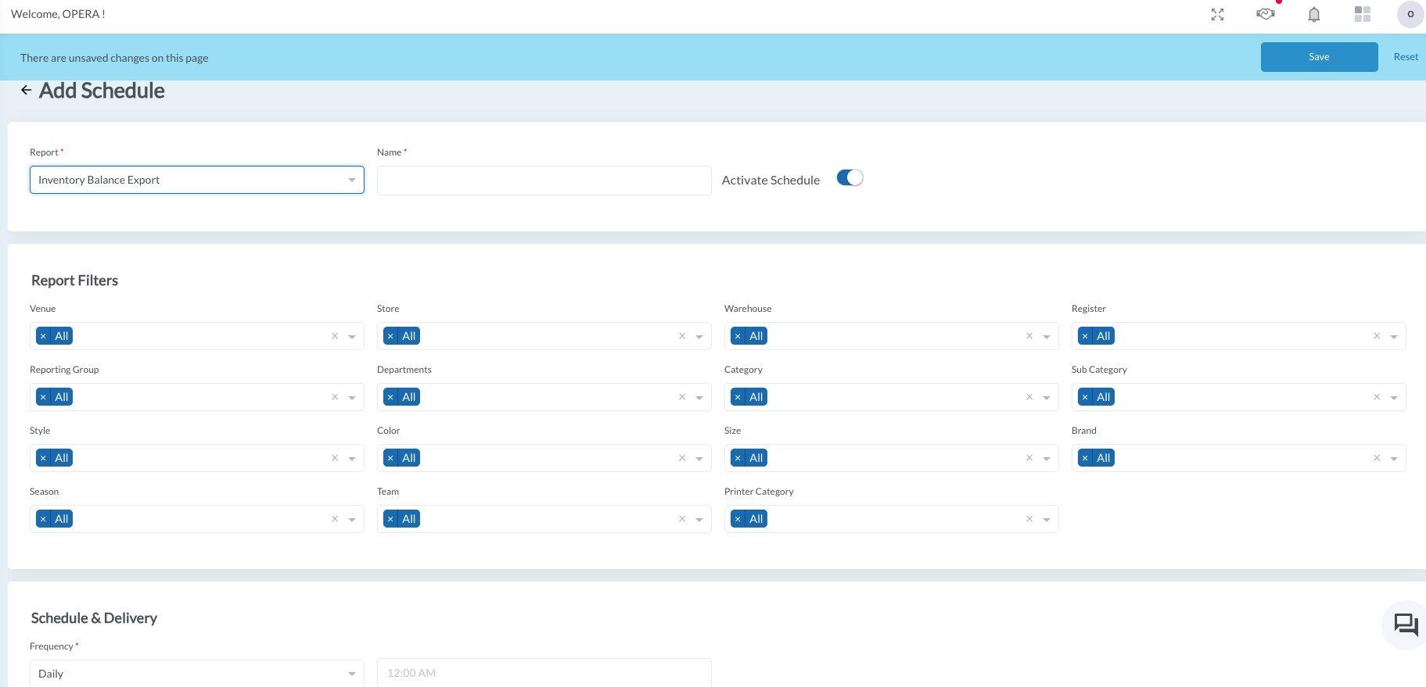Remove the All tag from Style
This screenshot has height=687, width=1426.
(43, 458)
